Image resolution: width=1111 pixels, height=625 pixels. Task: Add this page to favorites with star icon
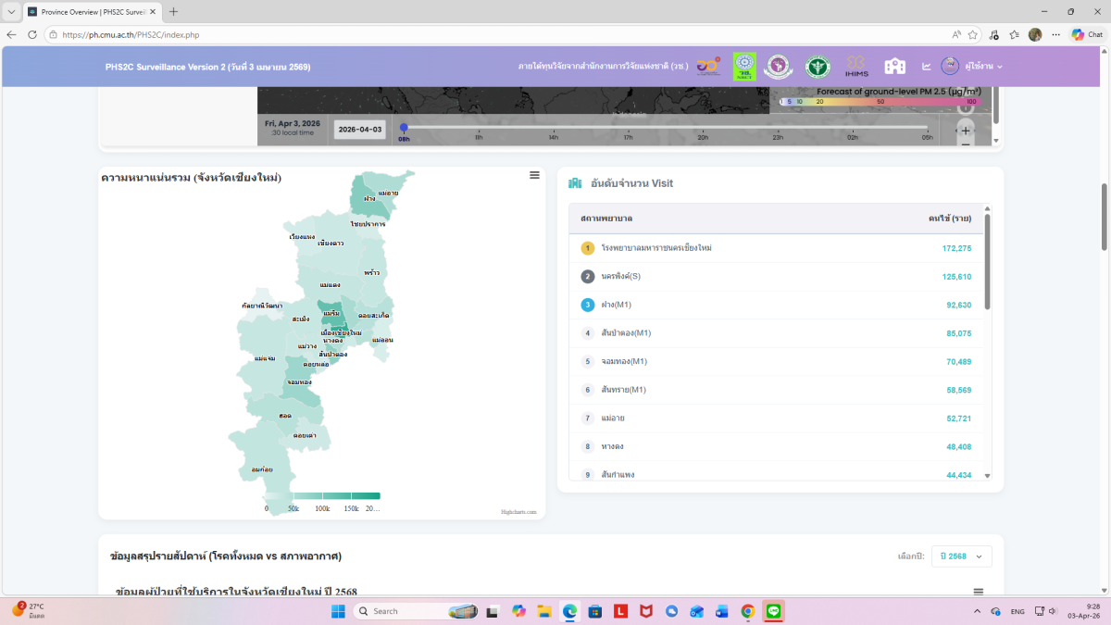(x=973, y=34)
